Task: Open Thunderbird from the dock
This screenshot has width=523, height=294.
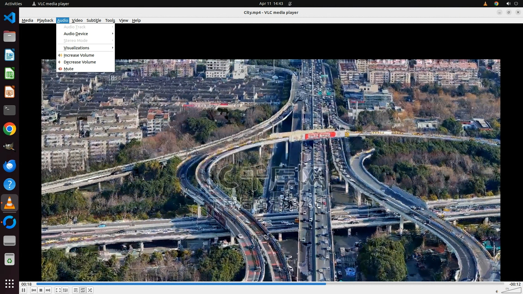Action: tap(10, 166)
